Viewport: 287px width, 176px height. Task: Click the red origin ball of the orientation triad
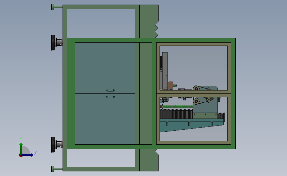[x=21, y=156]
